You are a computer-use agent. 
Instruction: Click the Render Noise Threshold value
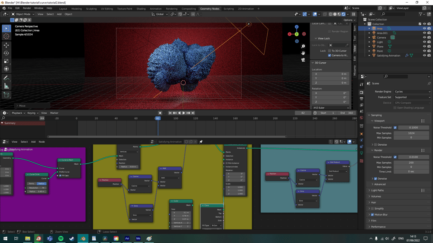click(413, 157)
